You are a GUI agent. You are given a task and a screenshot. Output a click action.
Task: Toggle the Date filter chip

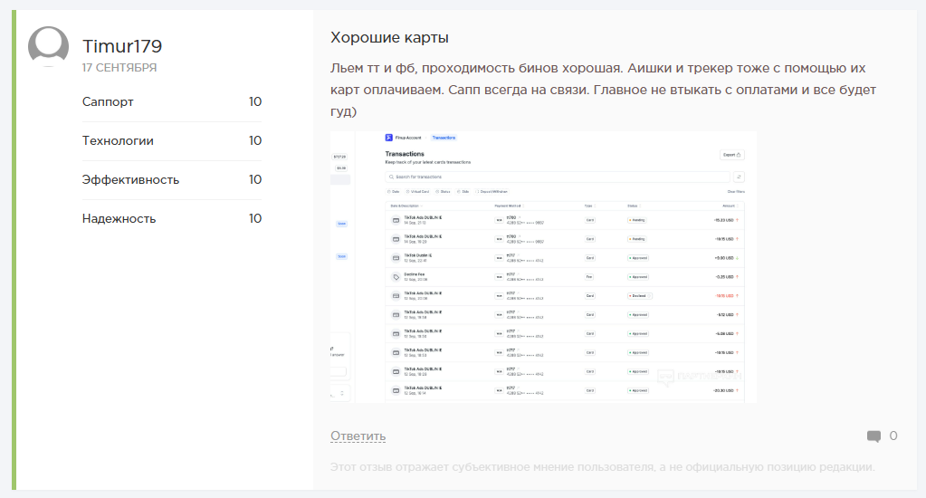point(393,192)
